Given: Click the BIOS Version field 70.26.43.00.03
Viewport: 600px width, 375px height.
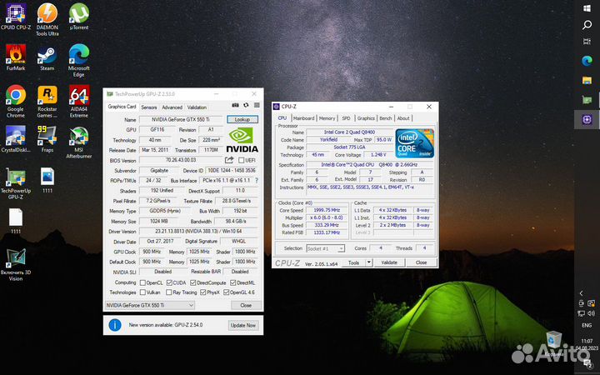Looking at the screenshot, I should coord(181,160).
